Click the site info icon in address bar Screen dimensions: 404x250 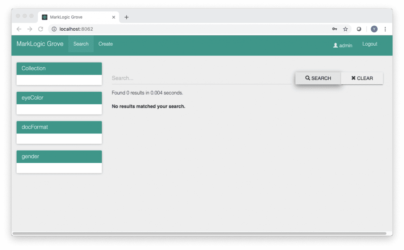coord(54,29)
